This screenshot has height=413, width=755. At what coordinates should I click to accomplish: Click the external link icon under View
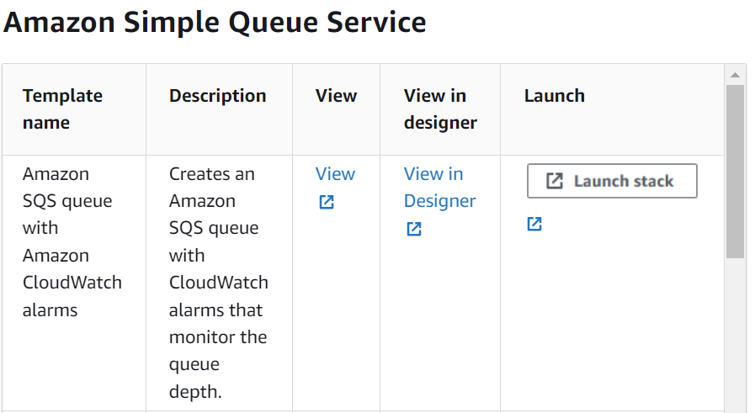point(327,202)
